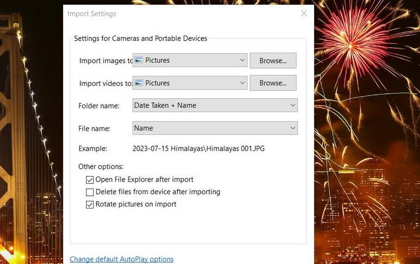Screen dimensions: 420x264
Task: Click the 'Example:' label
Action: 93,149
